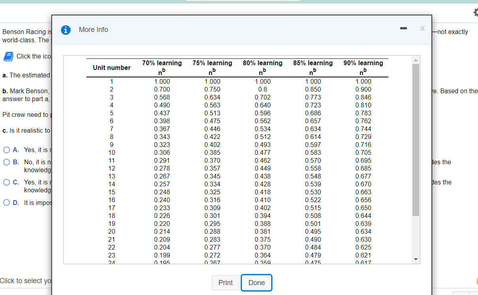The image size is (478, 295).
Task: Close the More Info dialog with X
Action: 422,29
